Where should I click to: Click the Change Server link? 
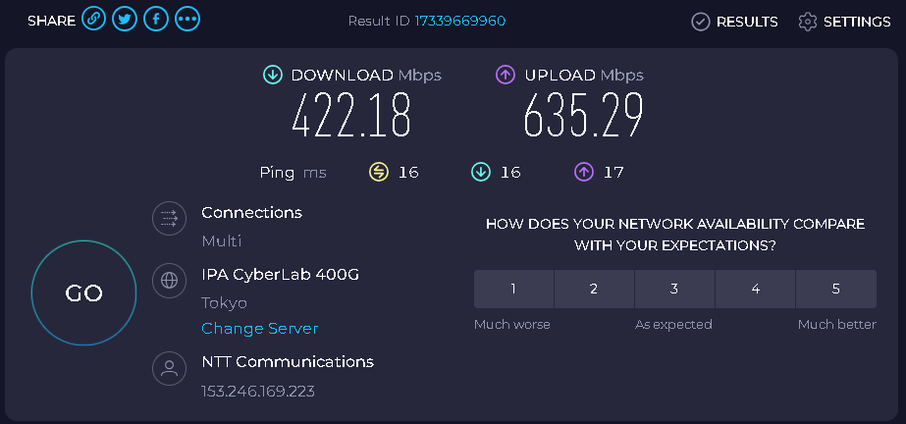[259, 329]
